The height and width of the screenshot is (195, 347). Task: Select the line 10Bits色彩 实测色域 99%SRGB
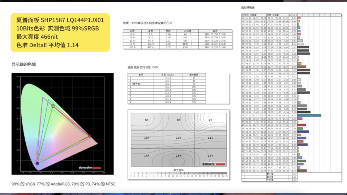(57, 28)
